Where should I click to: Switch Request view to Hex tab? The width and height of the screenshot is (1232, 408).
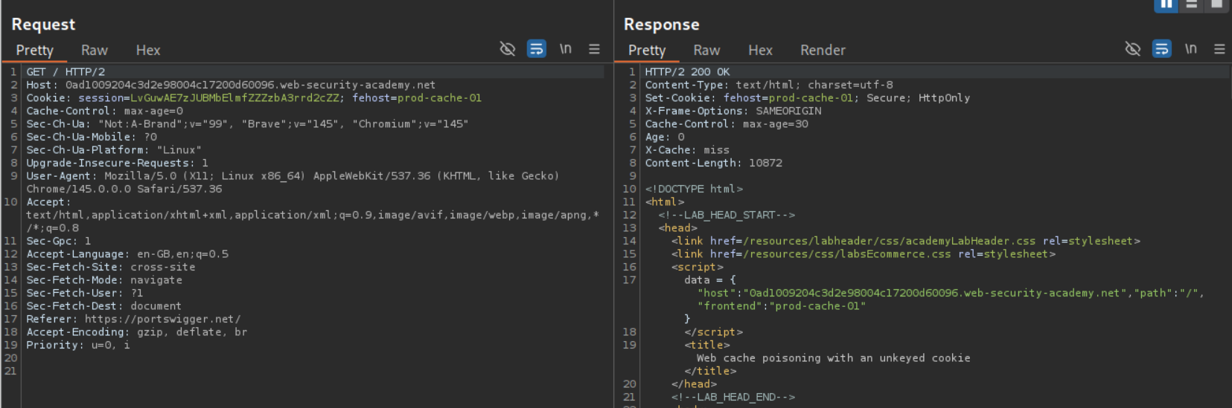coord(148,51)
